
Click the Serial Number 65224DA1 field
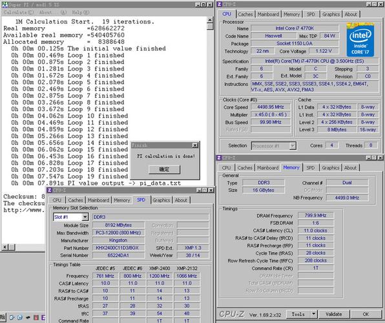(118, 255)
